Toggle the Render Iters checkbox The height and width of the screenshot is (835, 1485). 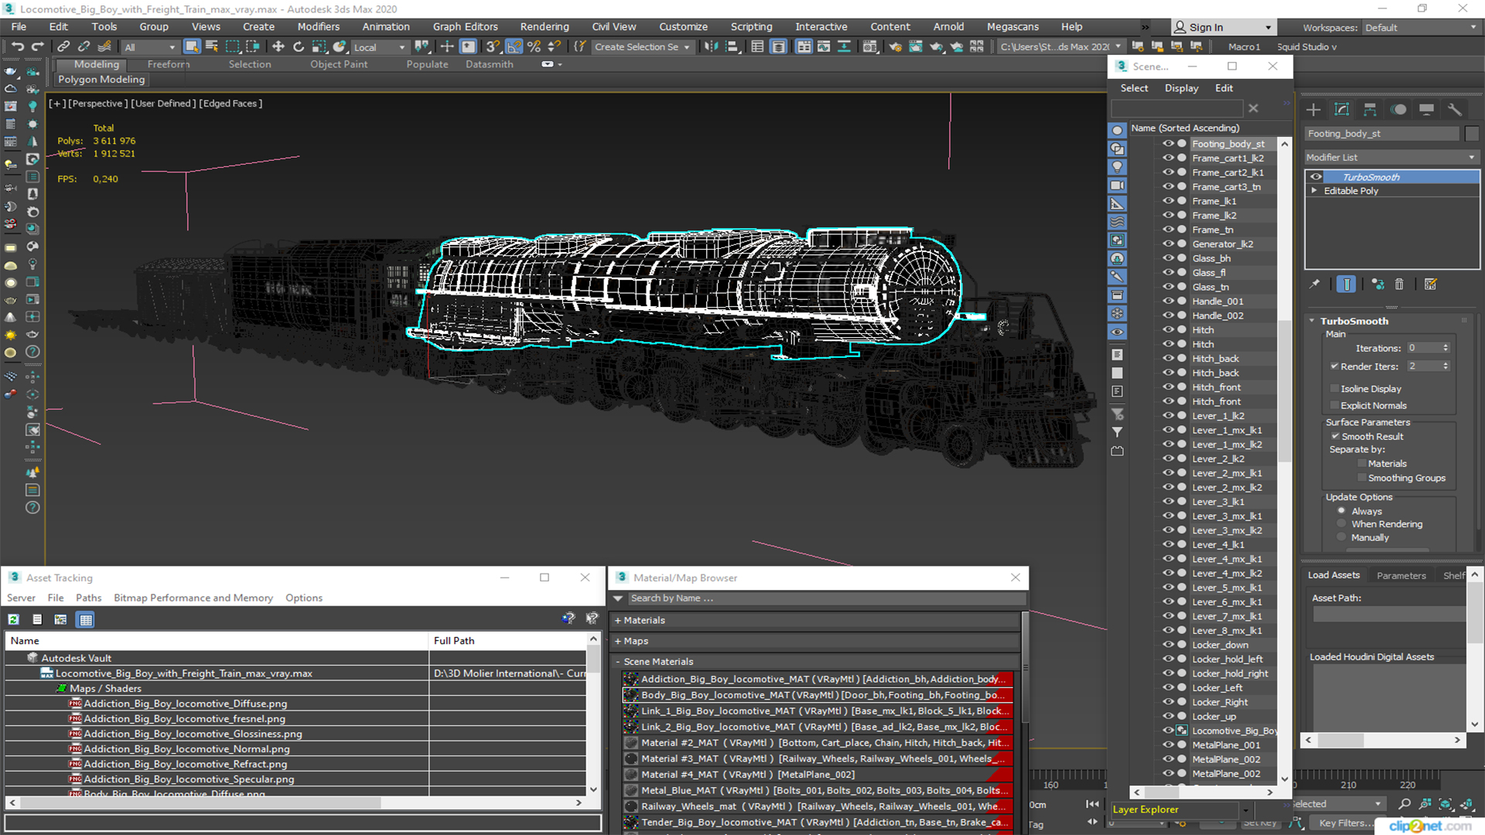click(1334, 366)
